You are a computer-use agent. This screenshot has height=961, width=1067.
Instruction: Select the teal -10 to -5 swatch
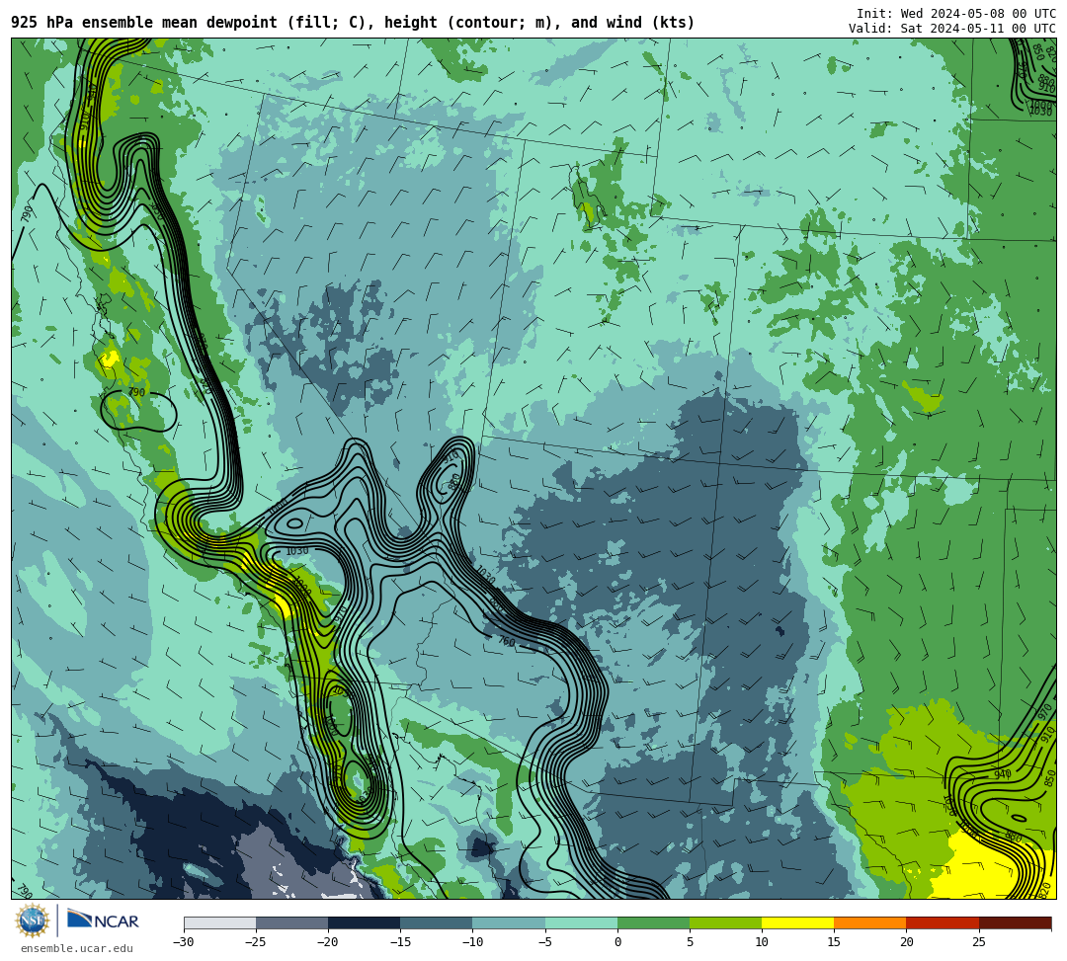pos(509,922)
